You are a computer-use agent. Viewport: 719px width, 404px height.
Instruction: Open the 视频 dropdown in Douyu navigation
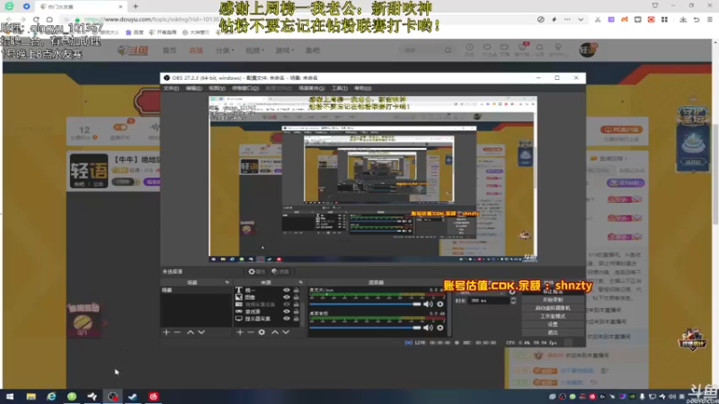[x=254, y=50]
